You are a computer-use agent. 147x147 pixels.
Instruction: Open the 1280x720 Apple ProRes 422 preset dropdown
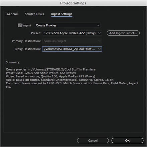[72, 33]
